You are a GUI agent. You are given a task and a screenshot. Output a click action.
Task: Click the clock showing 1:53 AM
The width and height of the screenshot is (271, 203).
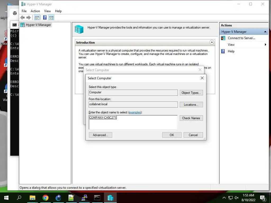click(248, 195)
